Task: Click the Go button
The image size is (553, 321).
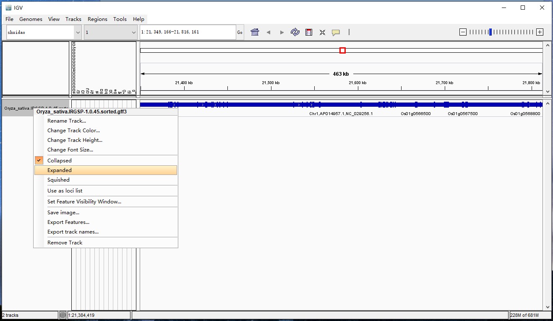Action: (x=240, y=32)
